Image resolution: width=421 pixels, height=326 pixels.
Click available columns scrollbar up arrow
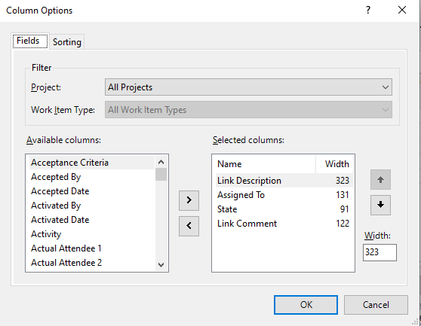[x=161, y=162]
